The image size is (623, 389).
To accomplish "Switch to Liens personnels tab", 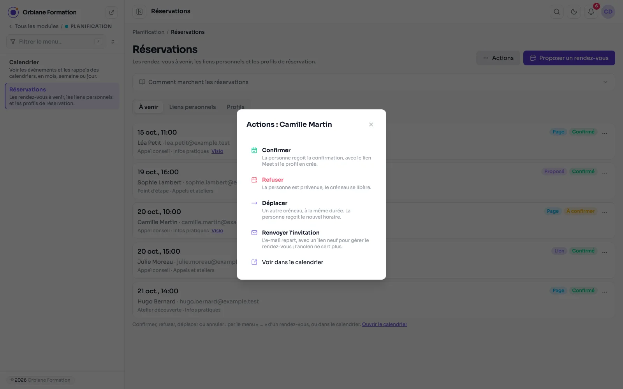I will pos(192,107).
